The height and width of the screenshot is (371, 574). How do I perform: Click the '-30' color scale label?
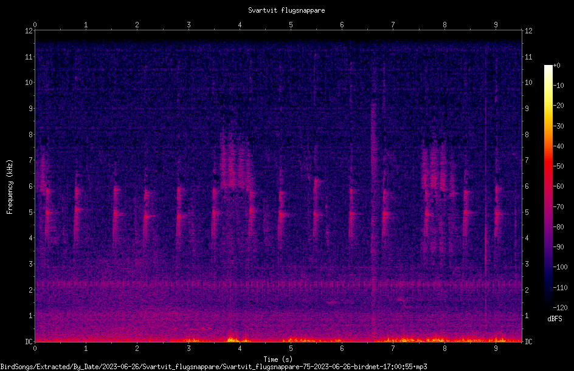point(558,126)
